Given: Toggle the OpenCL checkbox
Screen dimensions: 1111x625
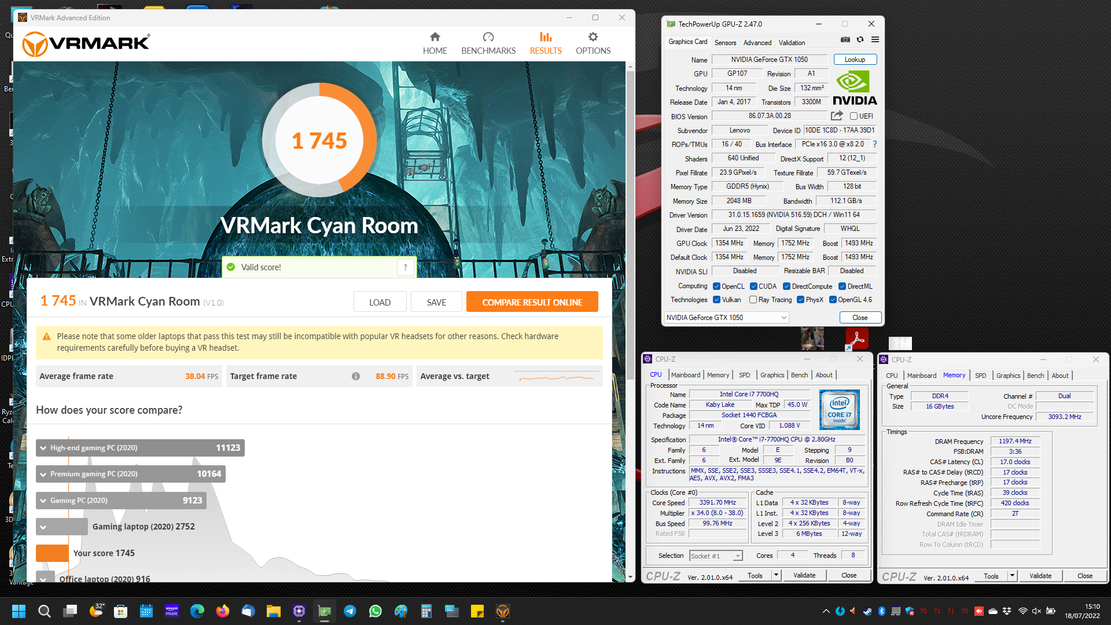Looking at the screenshot, I should pos(716,286).
